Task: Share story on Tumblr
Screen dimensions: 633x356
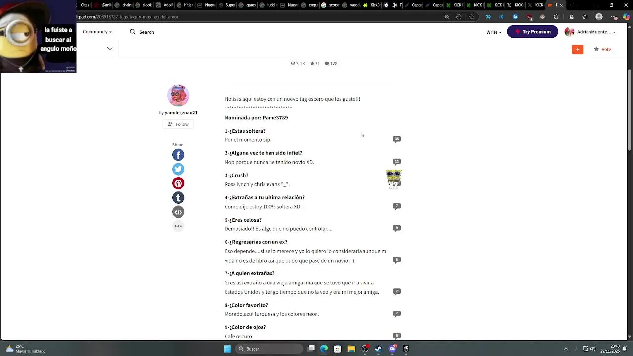Action: [x=178, y=198]
